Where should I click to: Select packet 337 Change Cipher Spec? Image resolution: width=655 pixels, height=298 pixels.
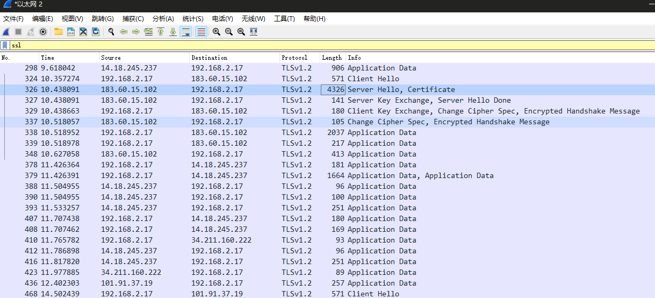tap(327, 122)
